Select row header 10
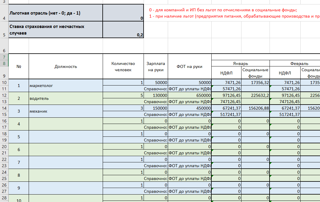This screenshot has height=202, width=320. pos(4,83)
